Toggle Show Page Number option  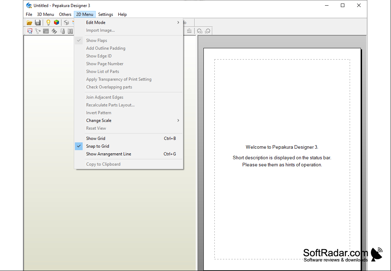pyautogui.click(x=129, y=64)
